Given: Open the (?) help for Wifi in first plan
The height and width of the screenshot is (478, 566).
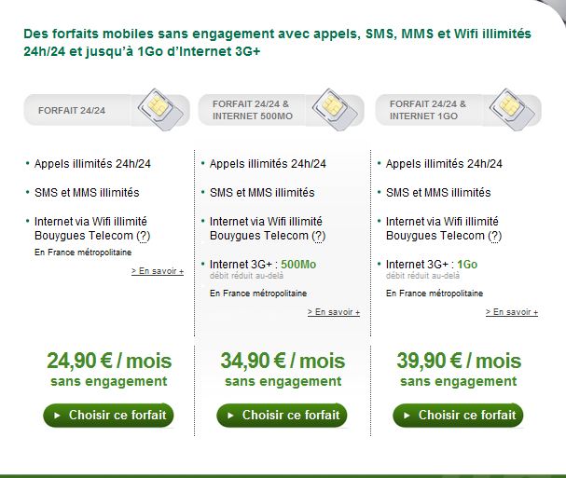Looking at the screenshot, I should [144, 236].
